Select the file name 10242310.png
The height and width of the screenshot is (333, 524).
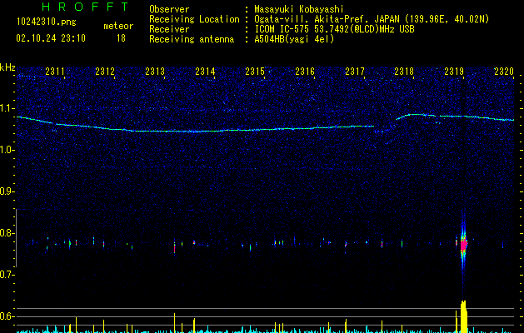(x=47, y=22)
